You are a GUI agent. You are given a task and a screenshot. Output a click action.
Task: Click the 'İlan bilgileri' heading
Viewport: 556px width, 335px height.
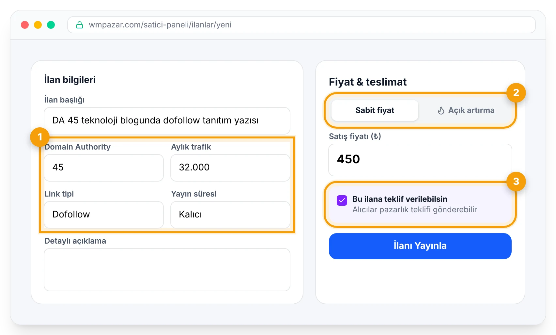(70, 80)
